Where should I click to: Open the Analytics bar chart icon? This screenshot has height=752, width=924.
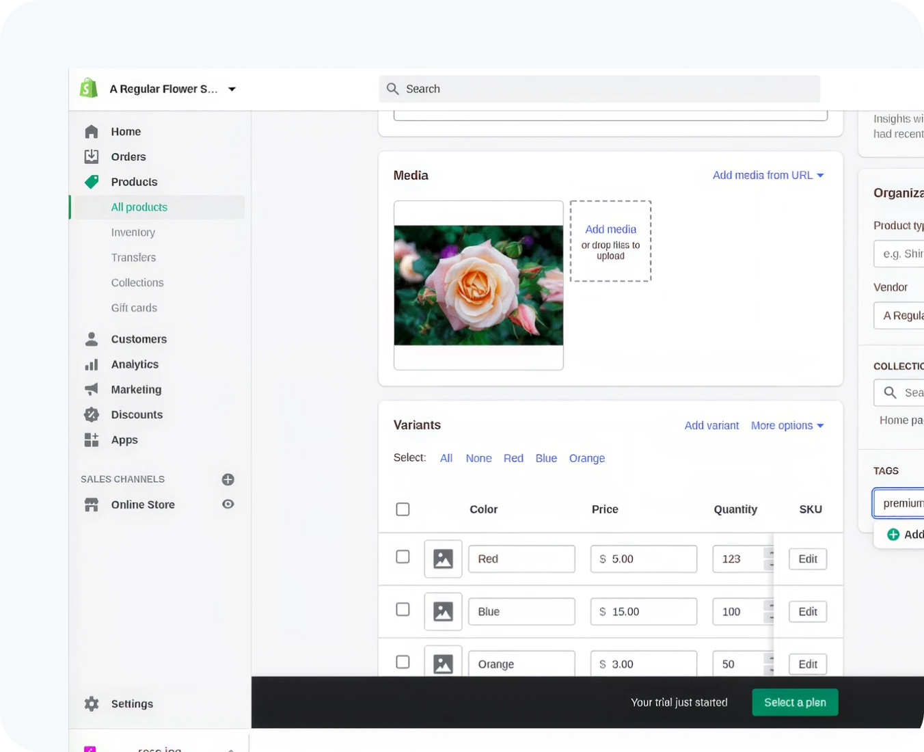92,364
